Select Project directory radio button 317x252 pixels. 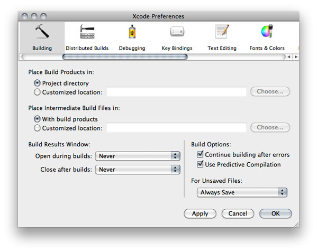[37, 83]
